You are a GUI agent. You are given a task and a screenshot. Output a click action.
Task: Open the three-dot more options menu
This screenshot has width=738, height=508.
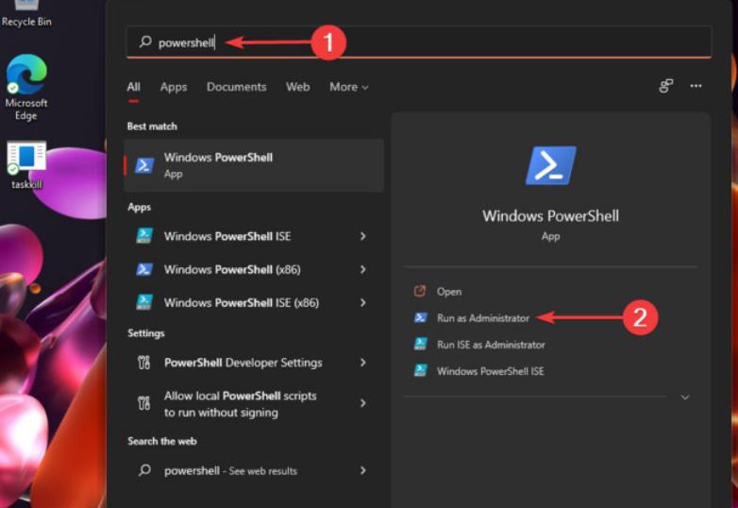(696, 86)
